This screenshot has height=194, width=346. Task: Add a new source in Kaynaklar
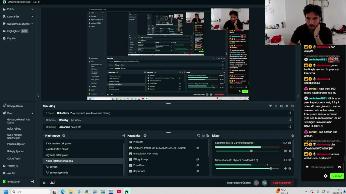tap(145, 136)
